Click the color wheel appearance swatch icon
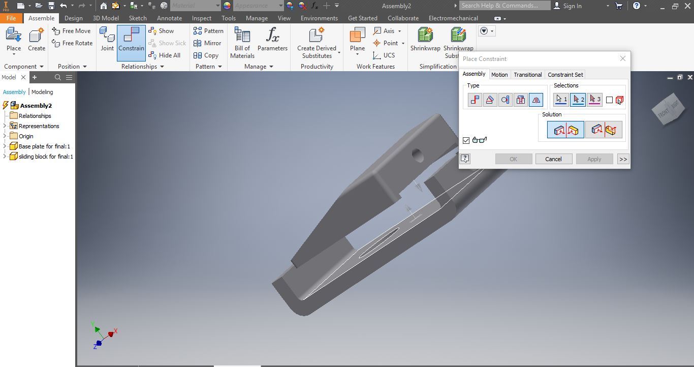The height and width of the screenshot is (367, 694). (x=227, y=6)
